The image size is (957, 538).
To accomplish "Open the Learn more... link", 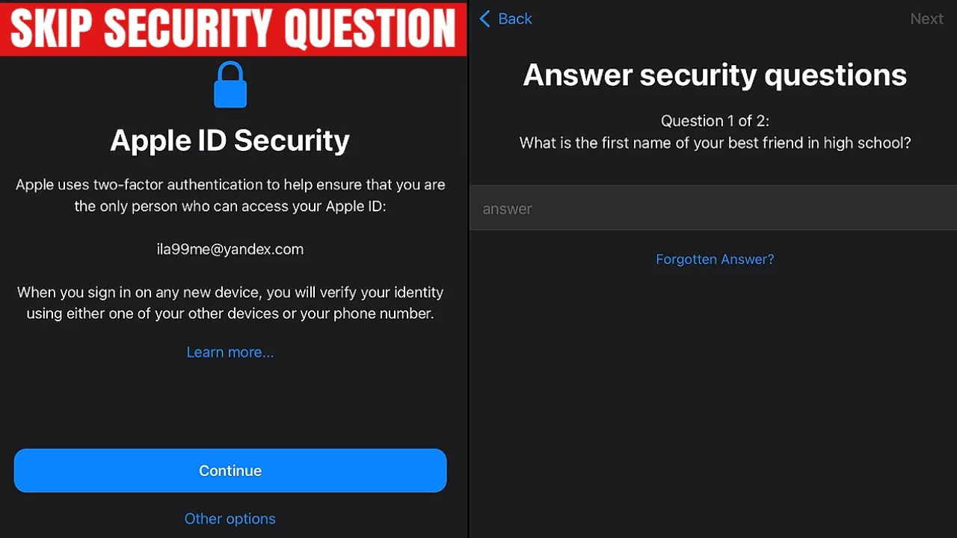I will pyautogui.click(x=230, y=352).
